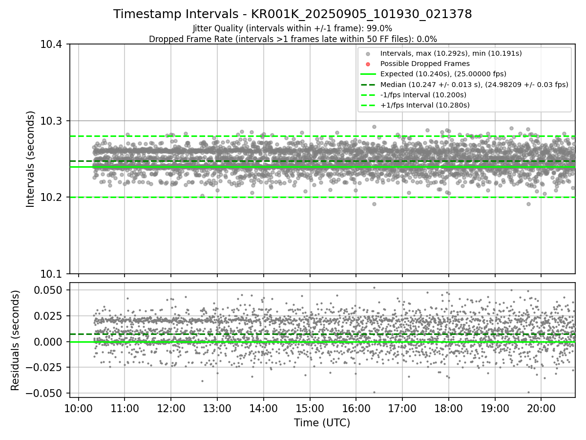Click the 17:00 time tick label

tap(402, 409)
